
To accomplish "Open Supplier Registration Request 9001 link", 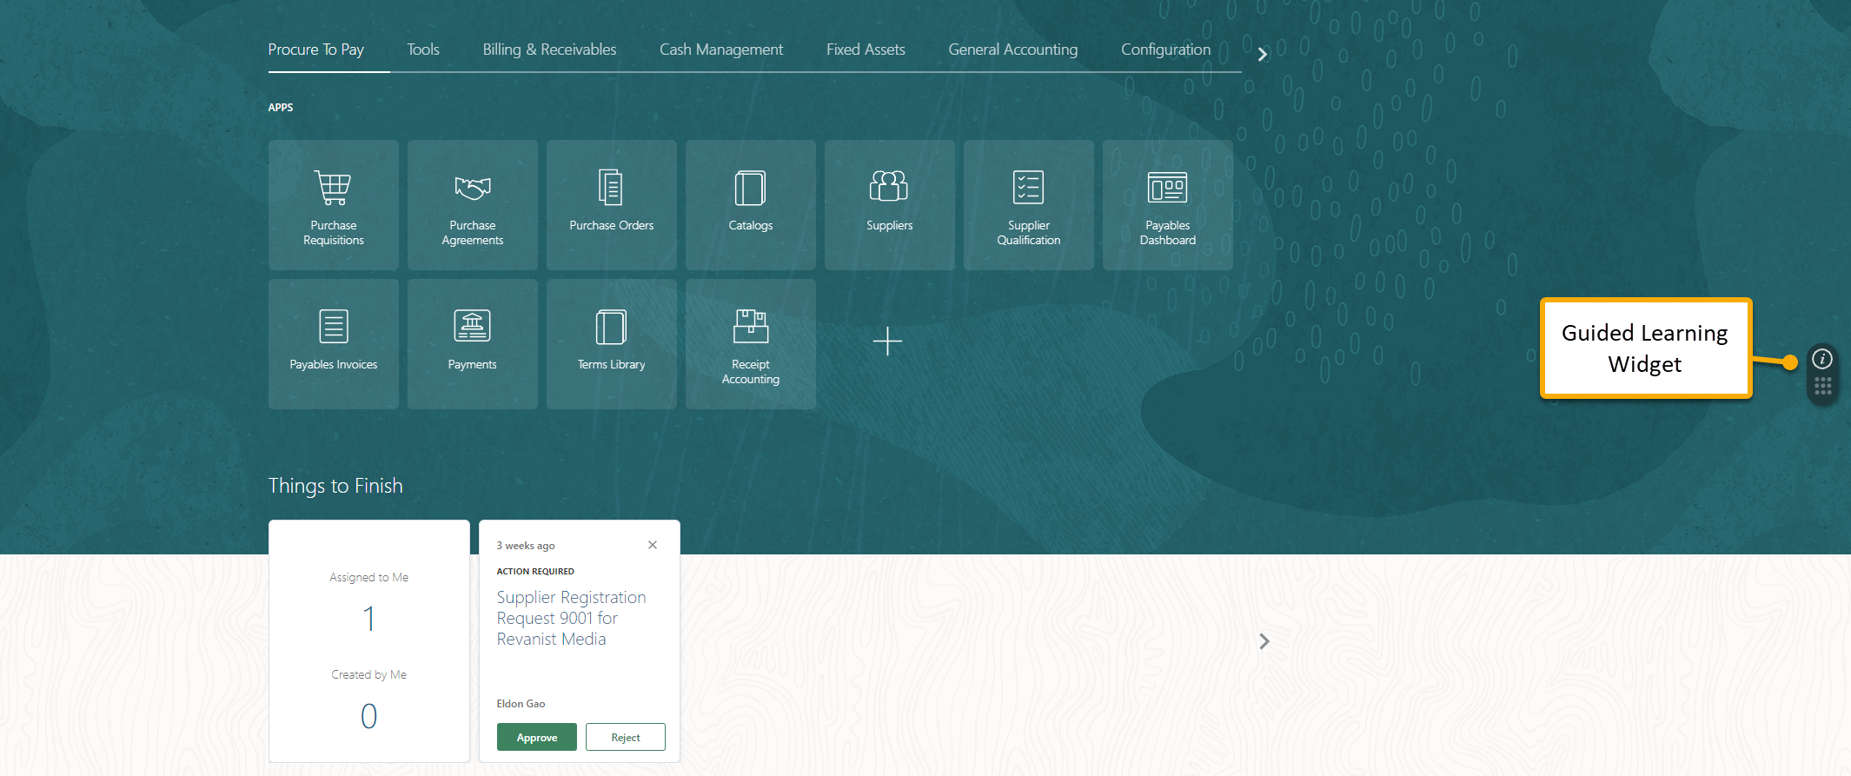I will click(571, 618).
